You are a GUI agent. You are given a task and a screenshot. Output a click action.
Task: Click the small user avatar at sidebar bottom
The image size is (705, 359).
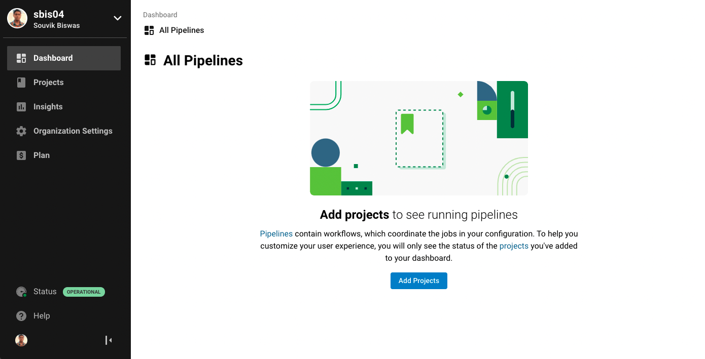(x=21, y=340)
